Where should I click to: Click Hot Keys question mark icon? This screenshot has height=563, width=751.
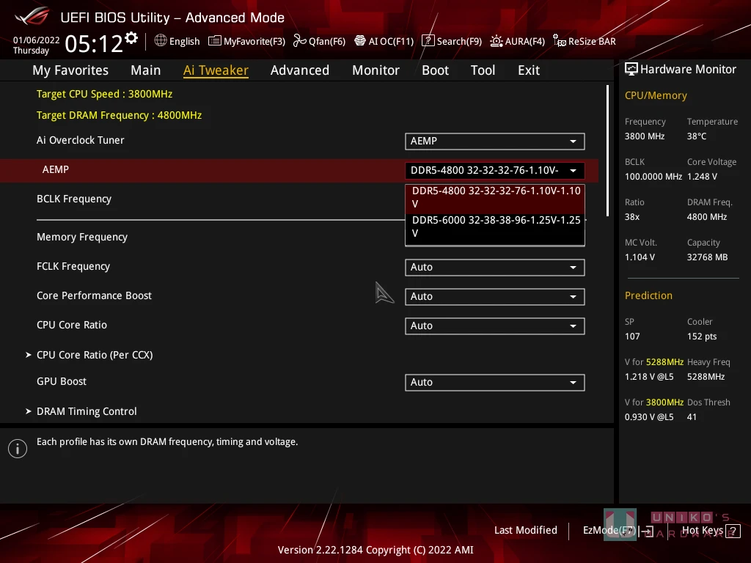pos(733,531)
